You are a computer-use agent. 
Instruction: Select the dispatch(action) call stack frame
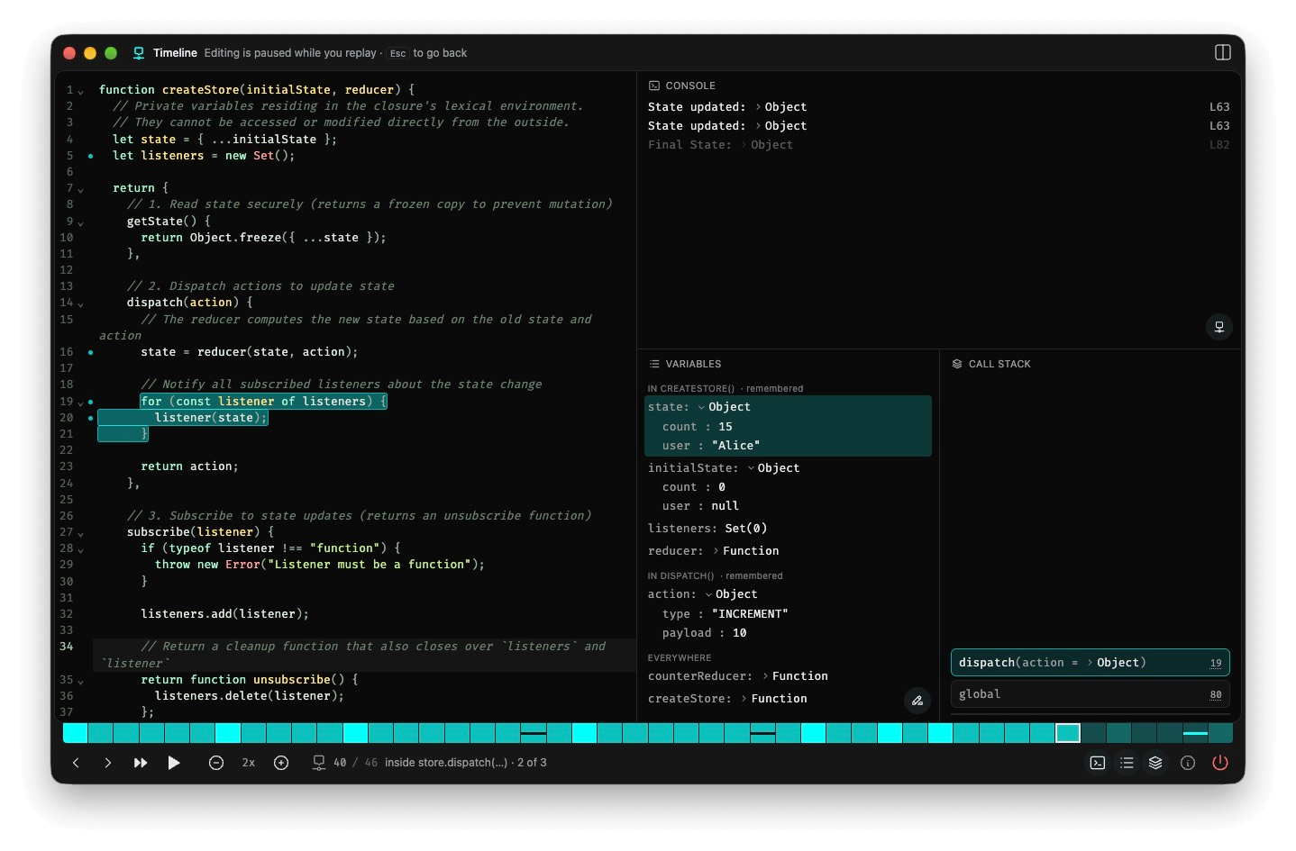1091,663
